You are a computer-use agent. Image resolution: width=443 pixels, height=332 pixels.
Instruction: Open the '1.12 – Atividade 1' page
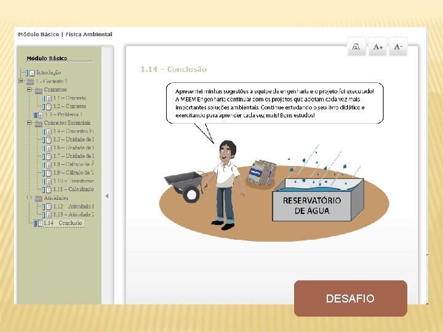(73, 207)
